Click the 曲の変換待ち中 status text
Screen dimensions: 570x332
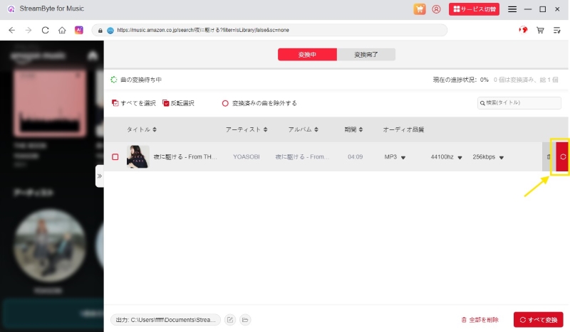tap(141, 80)
